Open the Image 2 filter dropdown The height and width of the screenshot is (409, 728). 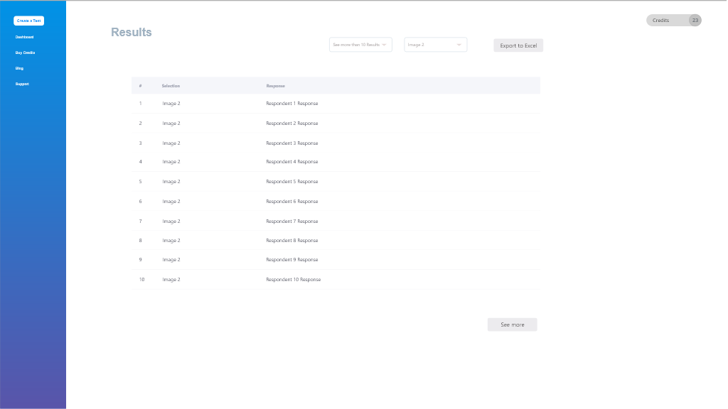436,45
